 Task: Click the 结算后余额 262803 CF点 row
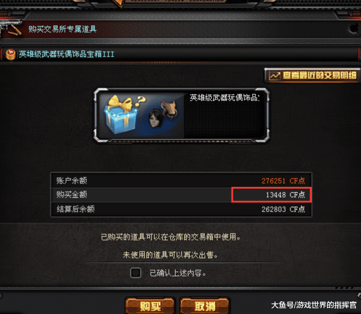pyautogui.click(x=181, y=209)
